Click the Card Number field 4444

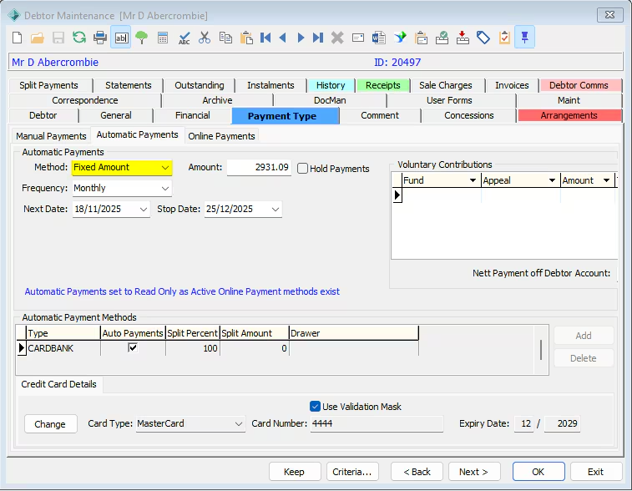tap(377, 423)
